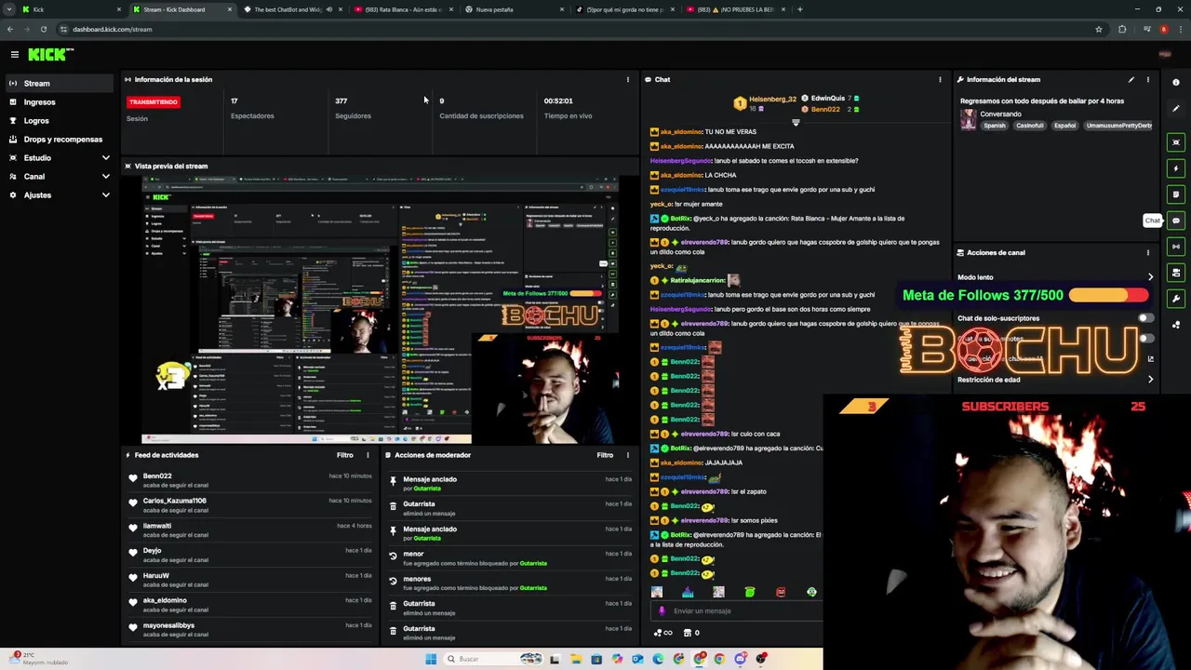This screenshot has height=670, width=1191.
Task: Open Información del stream options menu
Action: 1148,79
